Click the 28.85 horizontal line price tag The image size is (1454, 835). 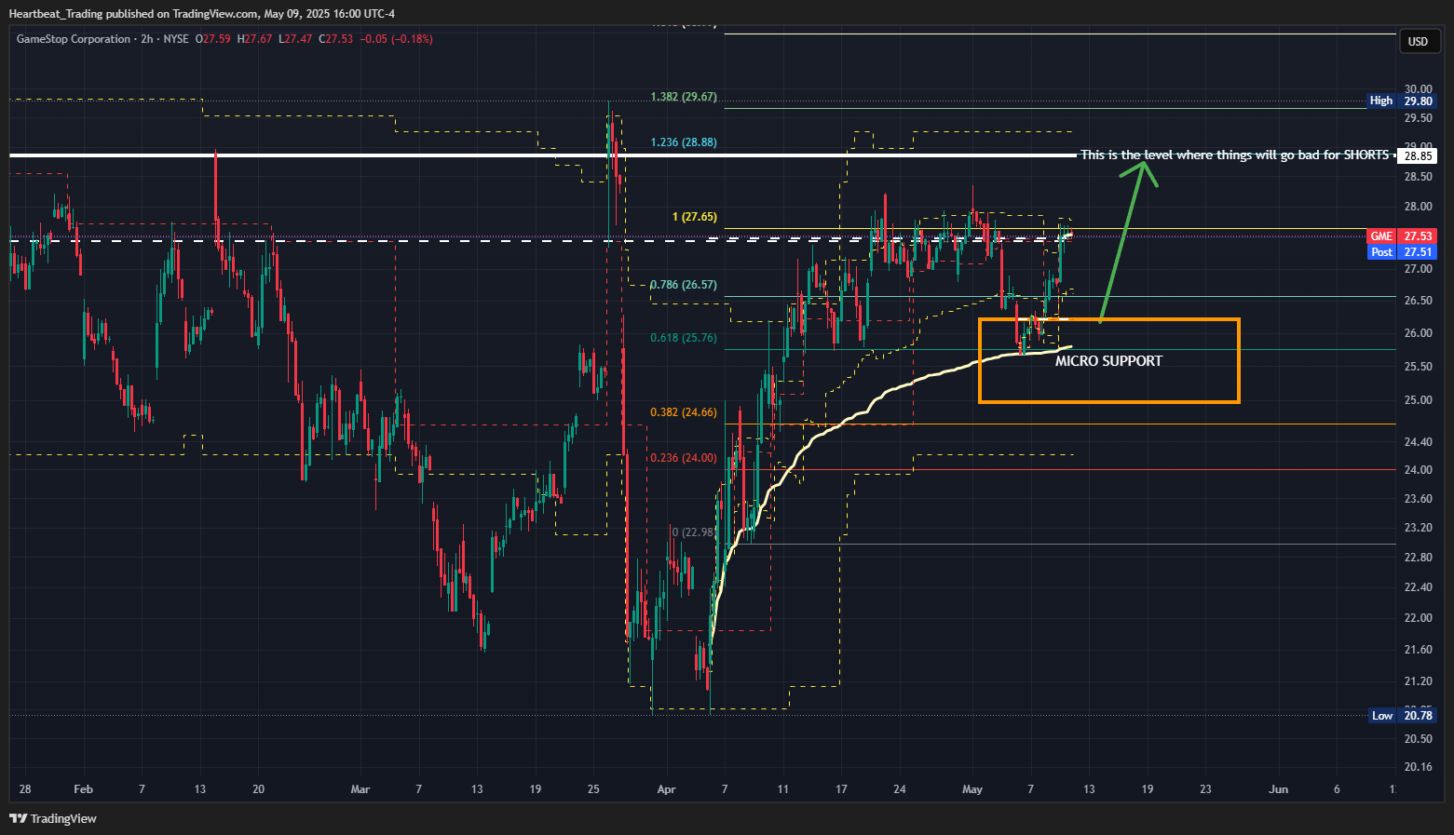[1418, 156]
